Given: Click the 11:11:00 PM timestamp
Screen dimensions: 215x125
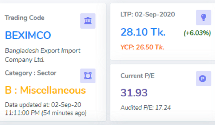Looking at the screenshot, I should (x=23, y=112).
